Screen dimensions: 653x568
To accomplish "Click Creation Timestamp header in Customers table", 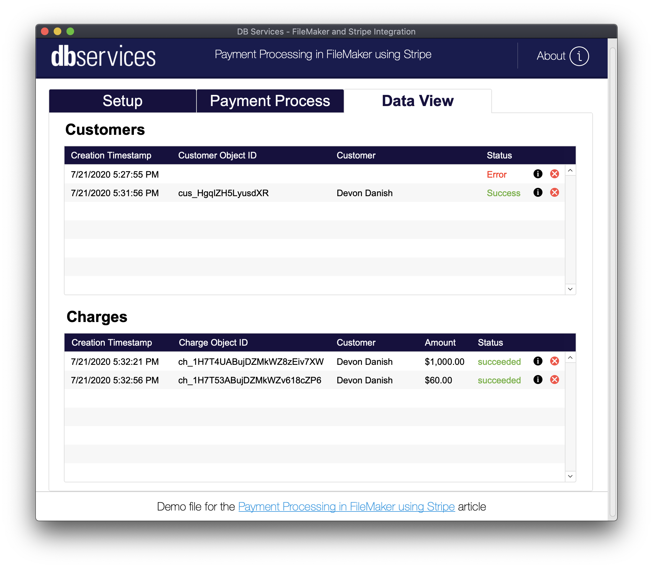I will pyautogui.click(x=111, y=155).
